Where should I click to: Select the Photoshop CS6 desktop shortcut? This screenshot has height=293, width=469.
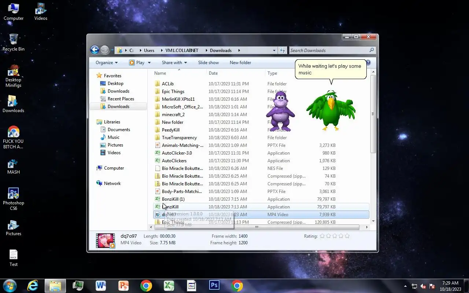[x=14, y=199]
